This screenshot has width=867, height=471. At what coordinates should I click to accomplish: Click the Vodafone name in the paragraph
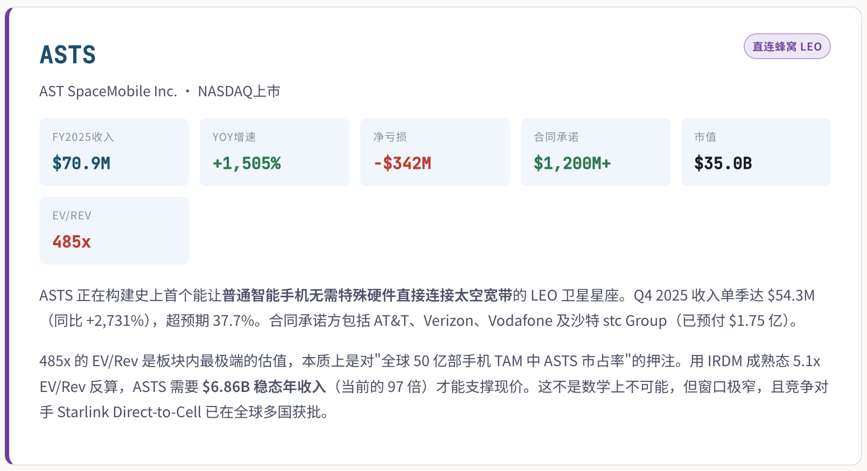click(520, 321)
